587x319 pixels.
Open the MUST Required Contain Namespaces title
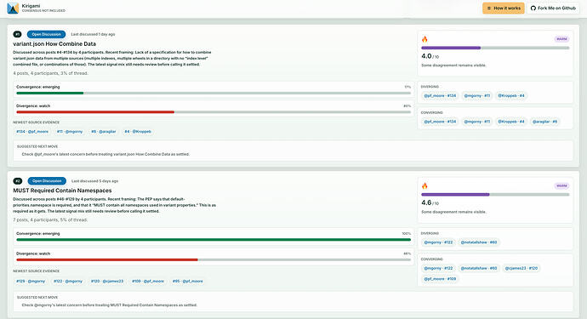pos(62,191)
